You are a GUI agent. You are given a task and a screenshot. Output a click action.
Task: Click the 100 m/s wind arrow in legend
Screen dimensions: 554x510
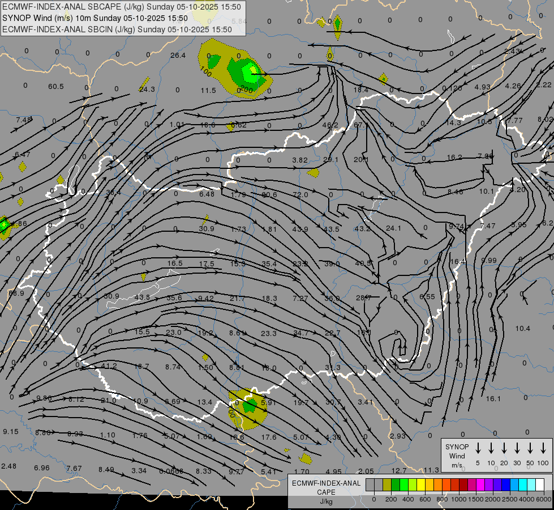543,448
